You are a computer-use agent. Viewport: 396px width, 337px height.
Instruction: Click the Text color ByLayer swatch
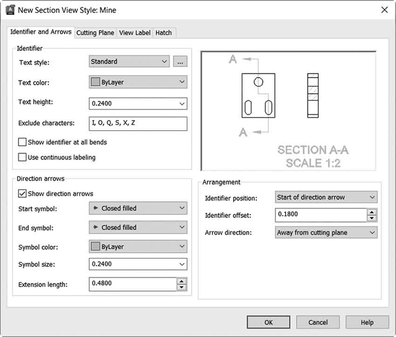[x=95, y=82]
